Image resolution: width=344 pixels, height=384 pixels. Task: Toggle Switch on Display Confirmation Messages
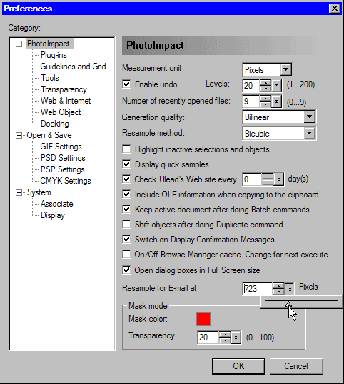(126, 240)
